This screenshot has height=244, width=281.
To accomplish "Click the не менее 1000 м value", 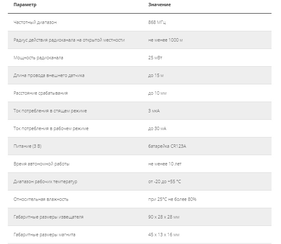I will (x=165, y=40).
